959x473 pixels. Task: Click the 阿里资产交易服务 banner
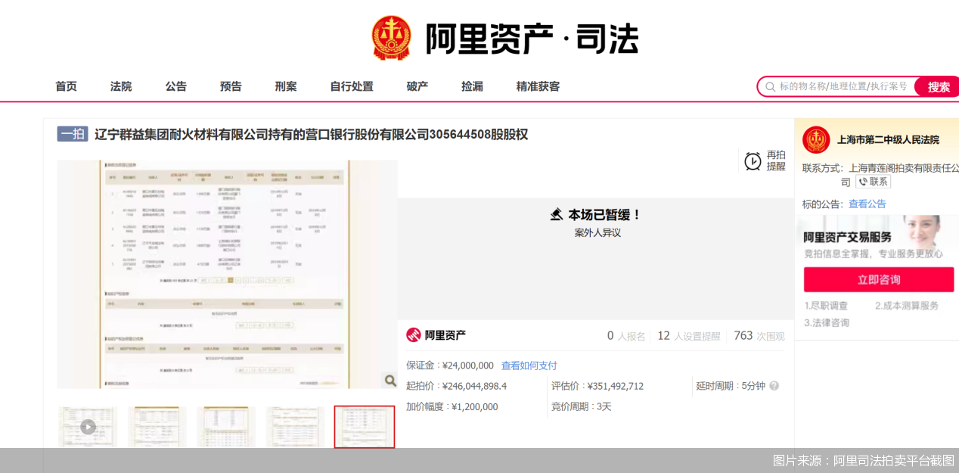877,239
